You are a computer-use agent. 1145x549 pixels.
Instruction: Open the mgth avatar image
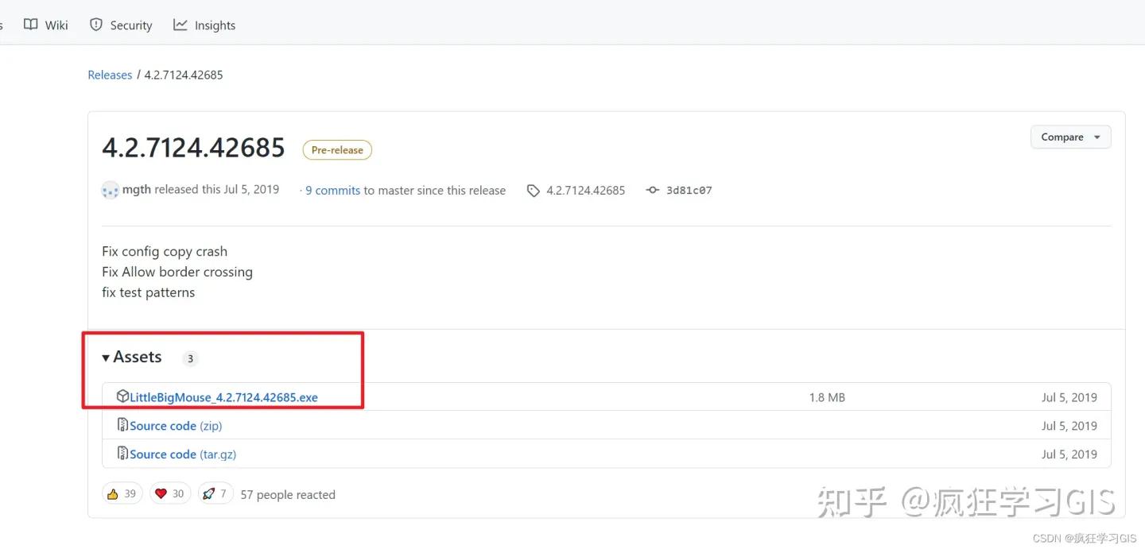[110, 190]
